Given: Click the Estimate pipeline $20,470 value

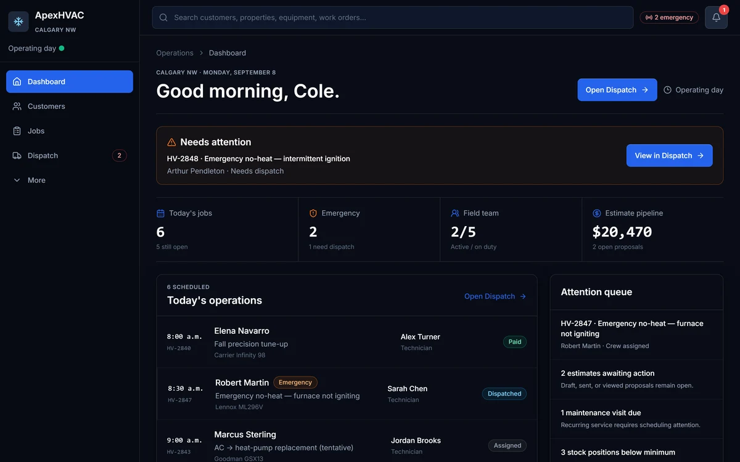Looking at the screenshot, I should point(622,232).
